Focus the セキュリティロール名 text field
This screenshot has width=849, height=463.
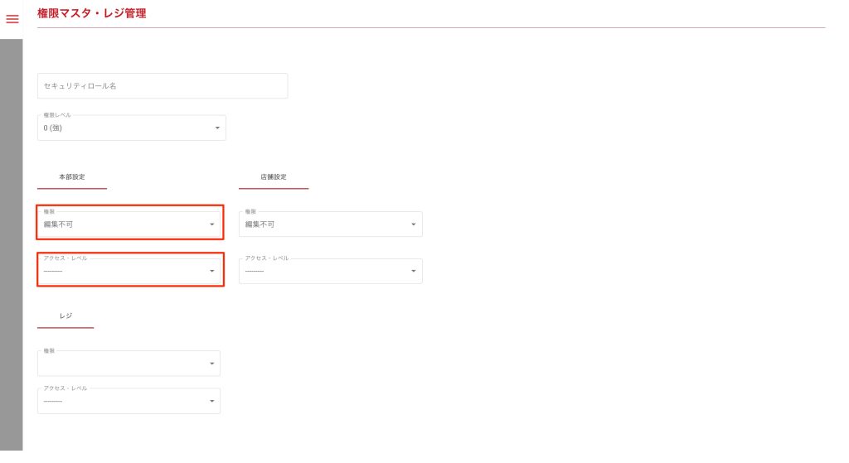[x=162, y=86]
